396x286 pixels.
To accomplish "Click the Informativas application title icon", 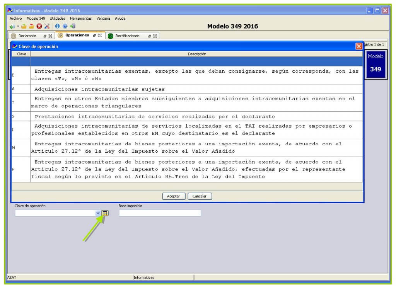I will 10,10.
